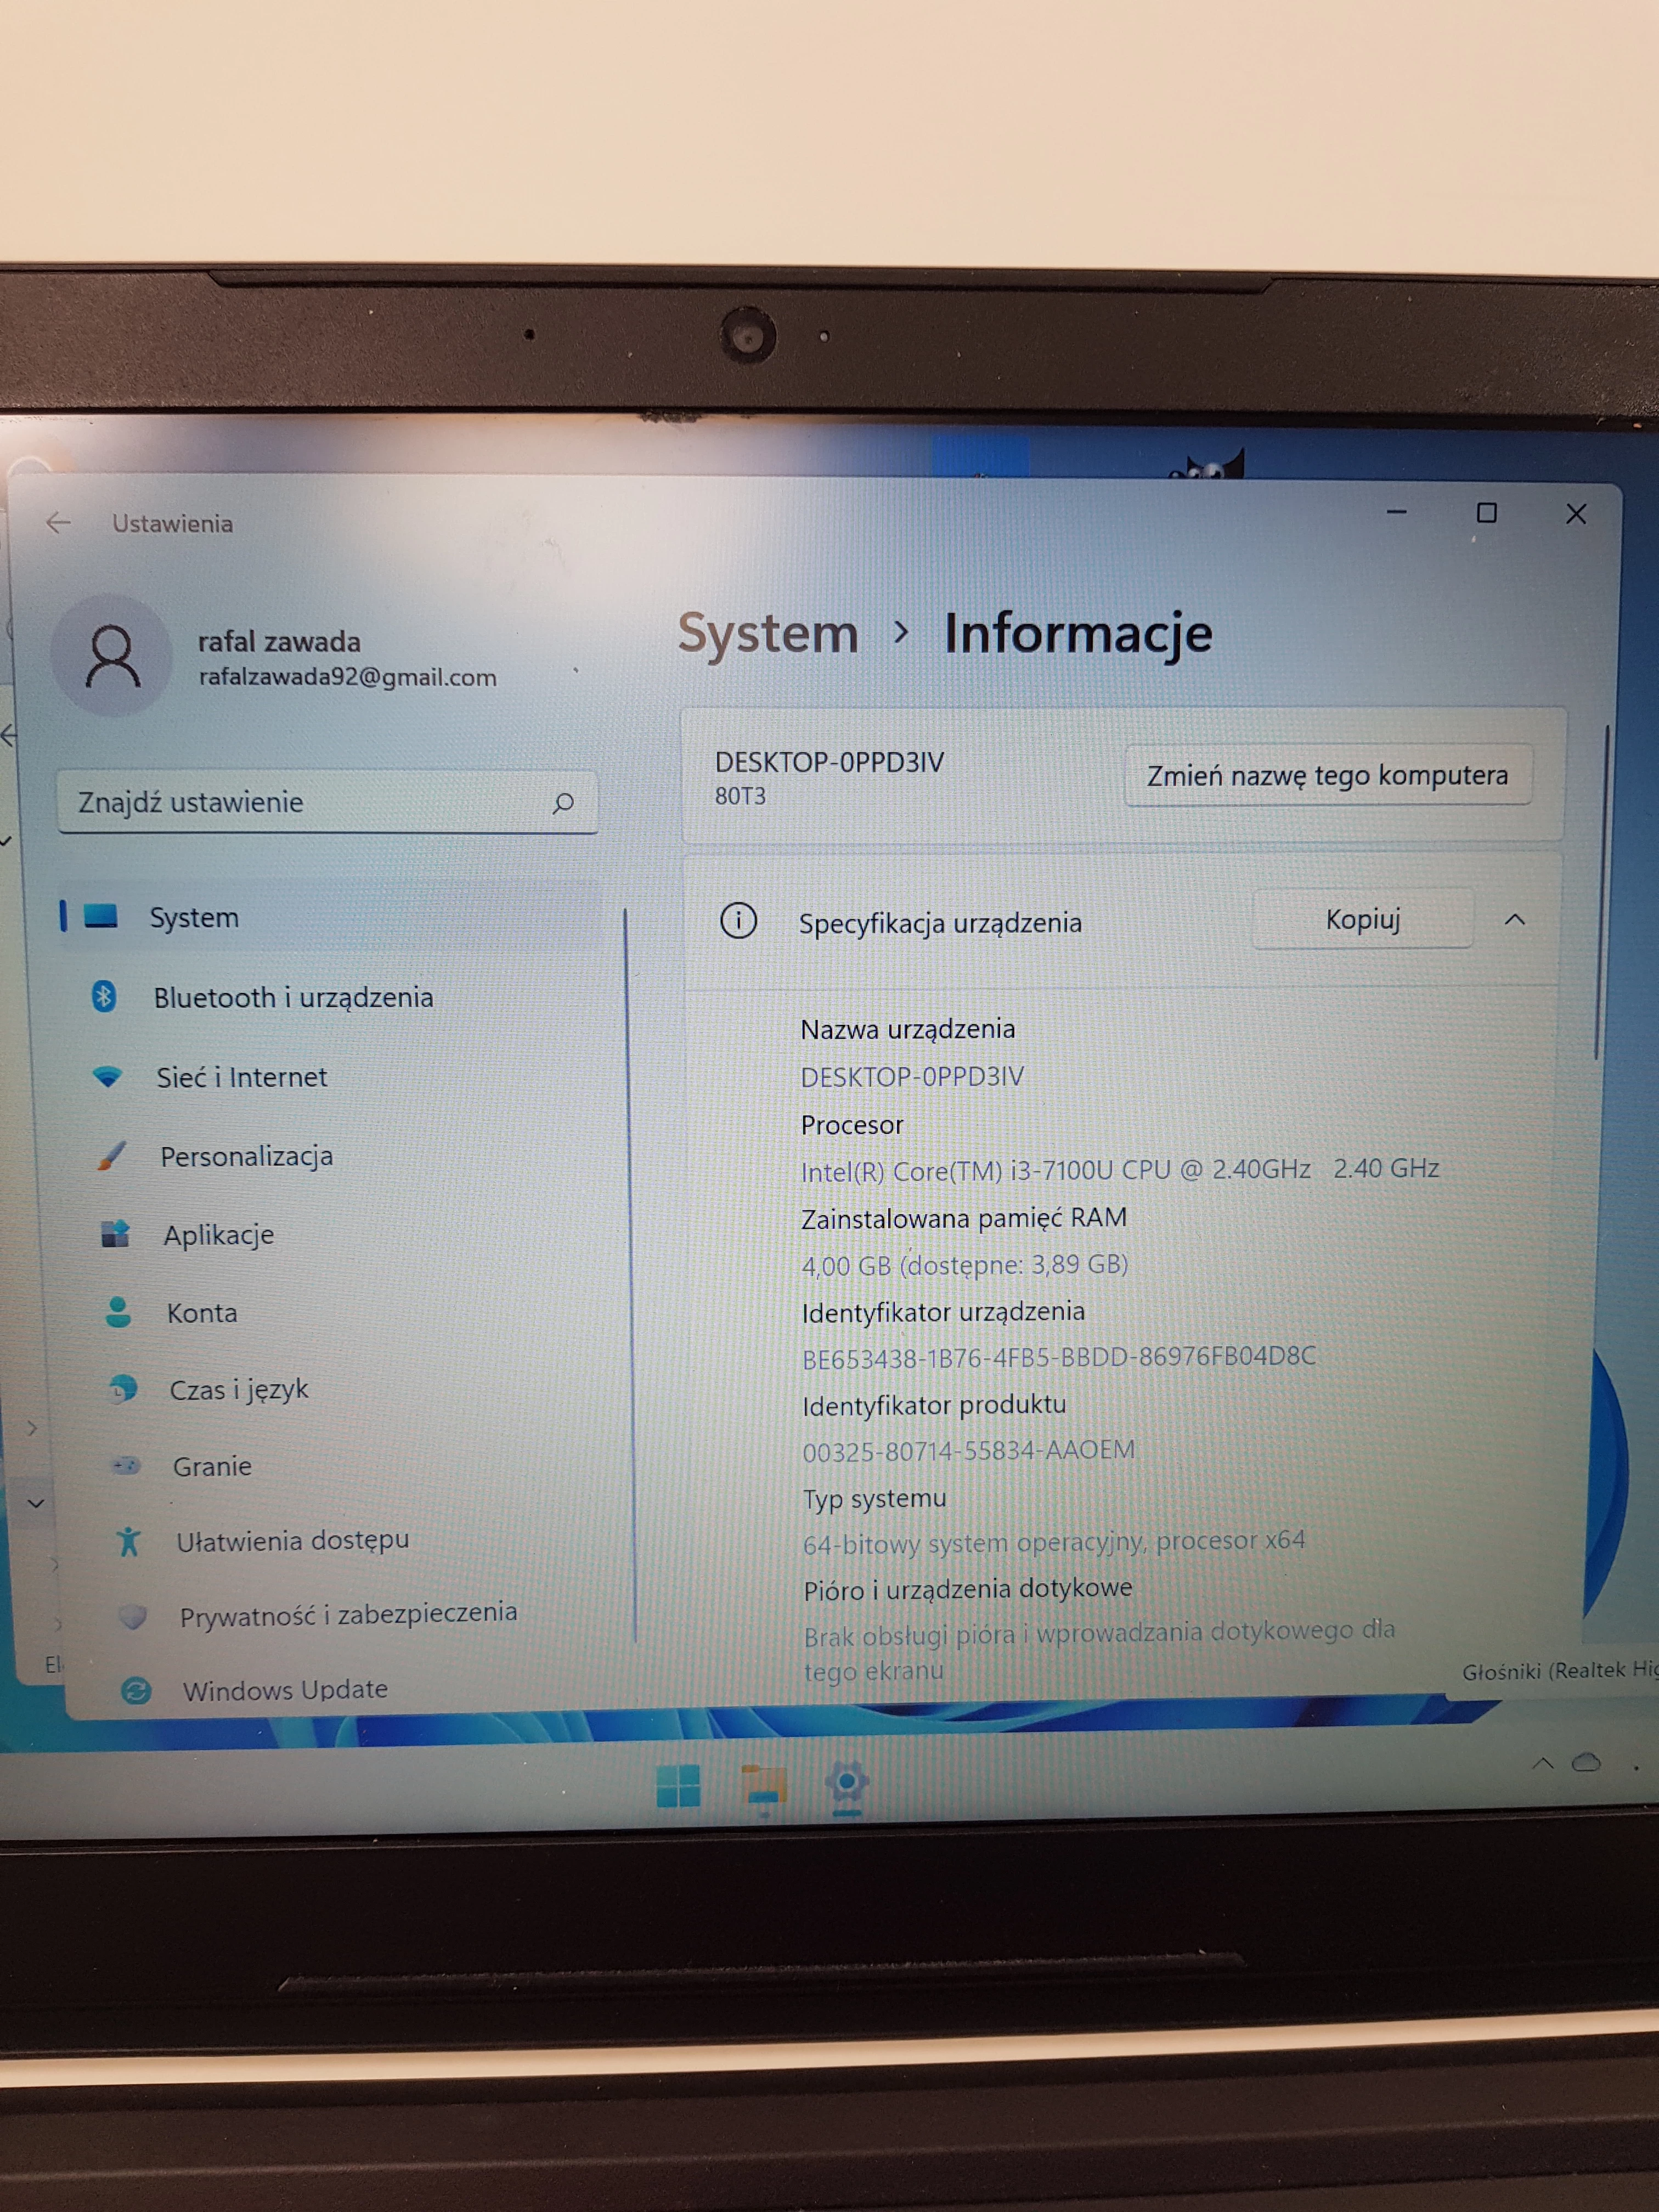The height and width of the screenshot is (2212, 1659).
Task: Open the Windows Start menu
Action: [678, 1786]
